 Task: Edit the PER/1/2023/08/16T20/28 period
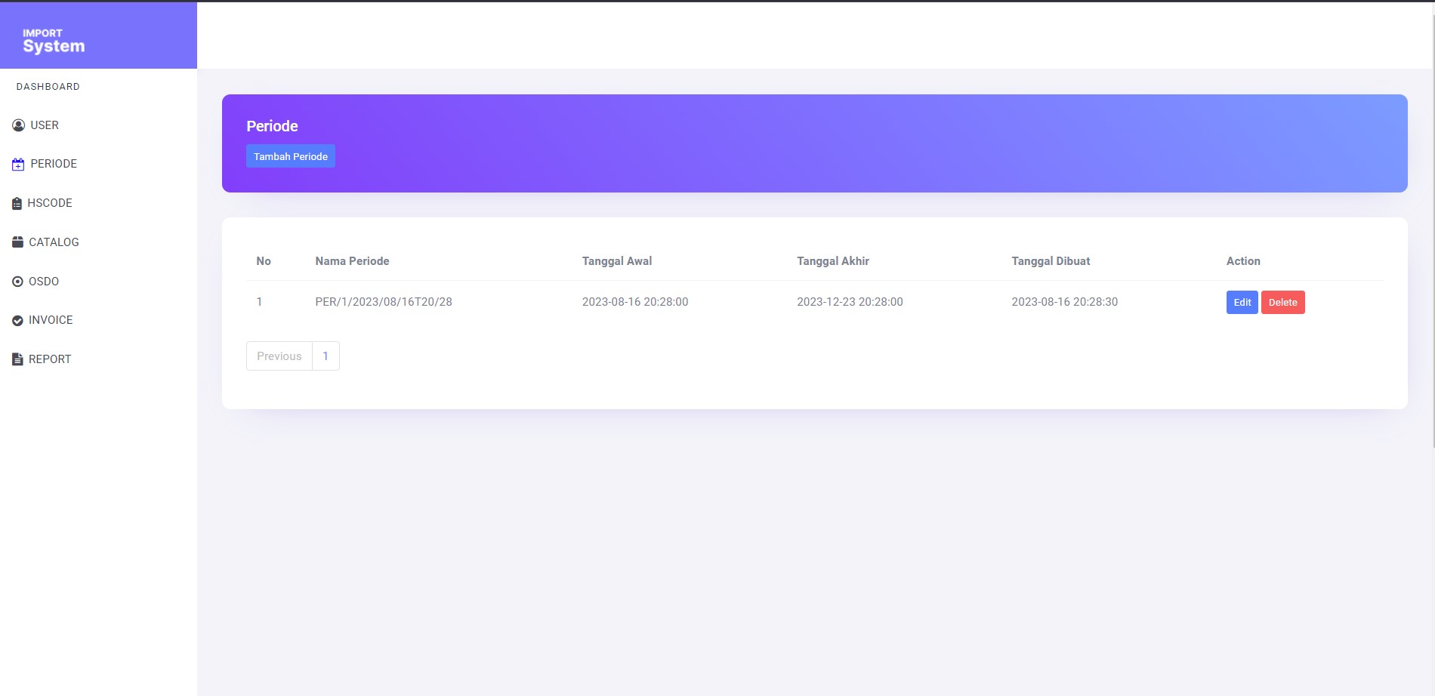click(x=1242, y=303)
